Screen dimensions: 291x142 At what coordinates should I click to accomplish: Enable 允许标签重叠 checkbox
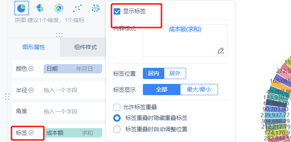tap(117, 107)
